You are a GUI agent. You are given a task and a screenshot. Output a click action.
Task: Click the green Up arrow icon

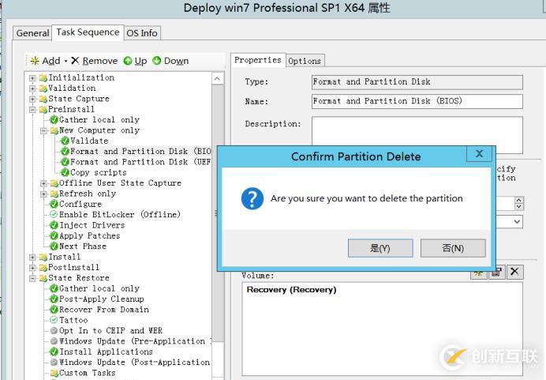(x=127, y=61)
